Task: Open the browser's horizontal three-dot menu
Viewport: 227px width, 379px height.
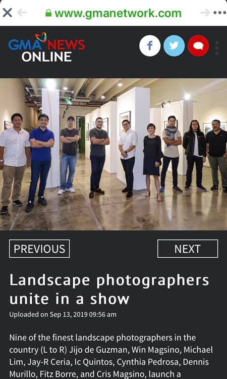Action: [x=220, y=13]
